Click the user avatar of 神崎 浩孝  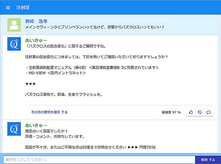click(x=14, y=25)
